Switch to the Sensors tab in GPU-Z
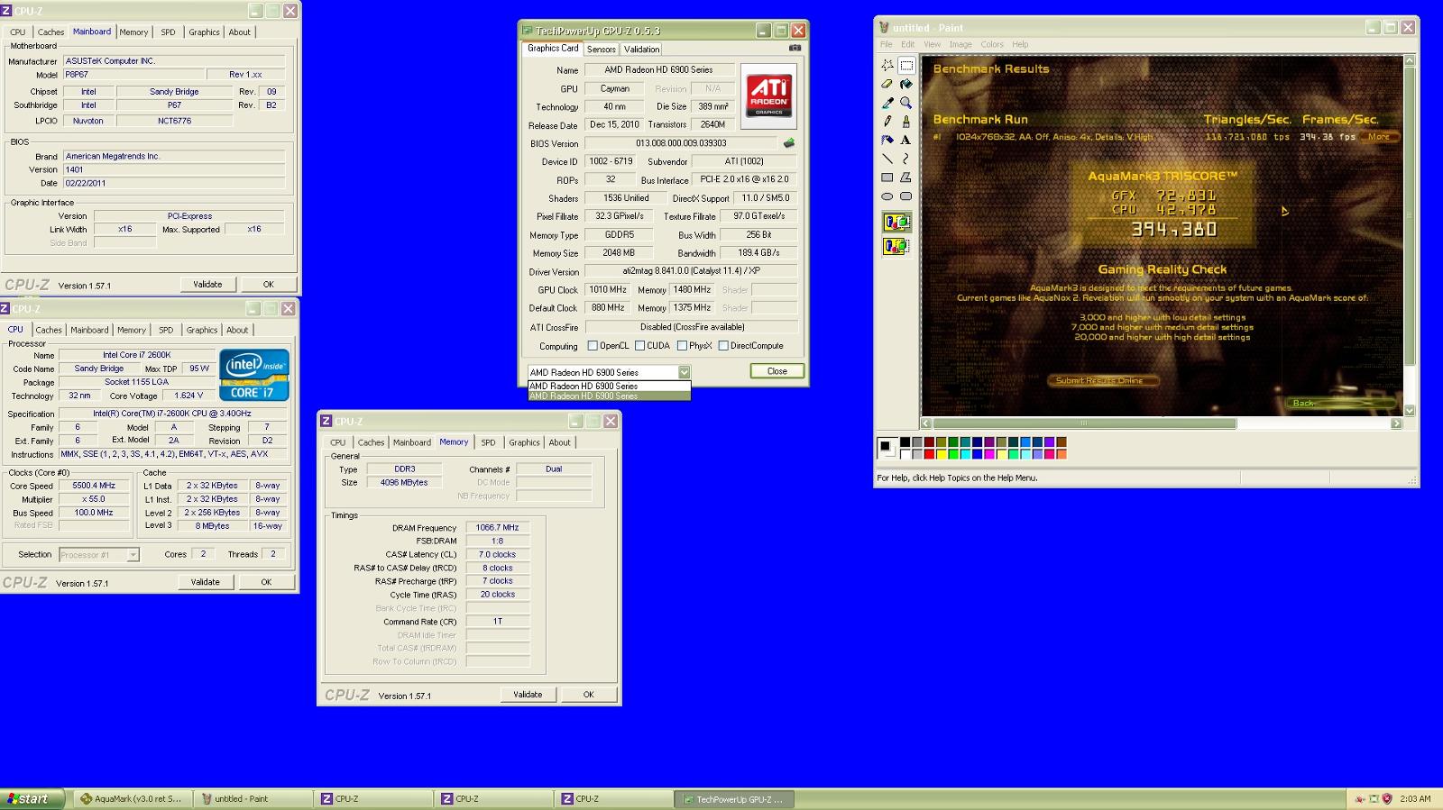 click(x=602, y=50)
